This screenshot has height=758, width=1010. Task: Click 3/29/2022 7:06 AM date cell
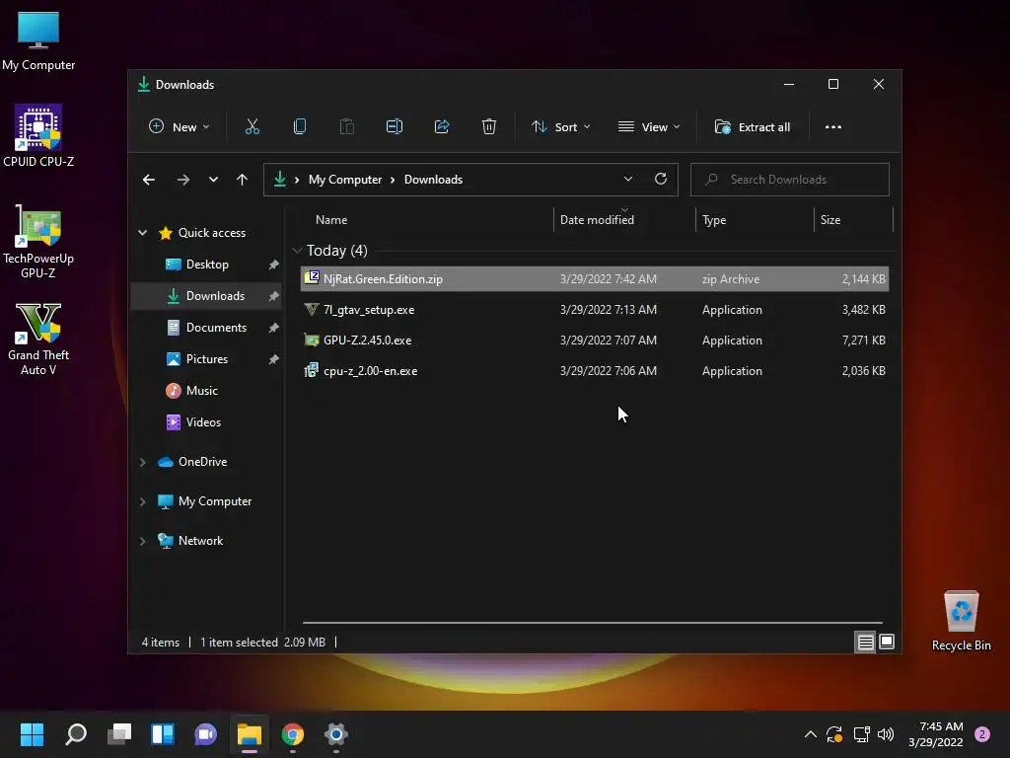click(x=608, y=371)
